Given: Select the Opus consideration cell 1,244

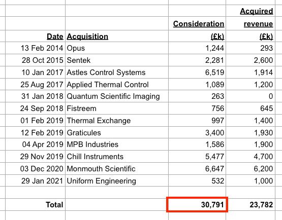Looking at the screenshot, I should (197, 48).
